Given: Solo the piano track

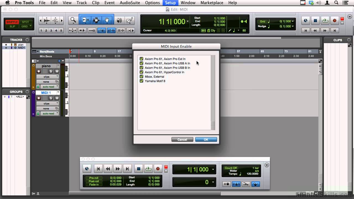Looking at the screenshot, I should (51, 71).
